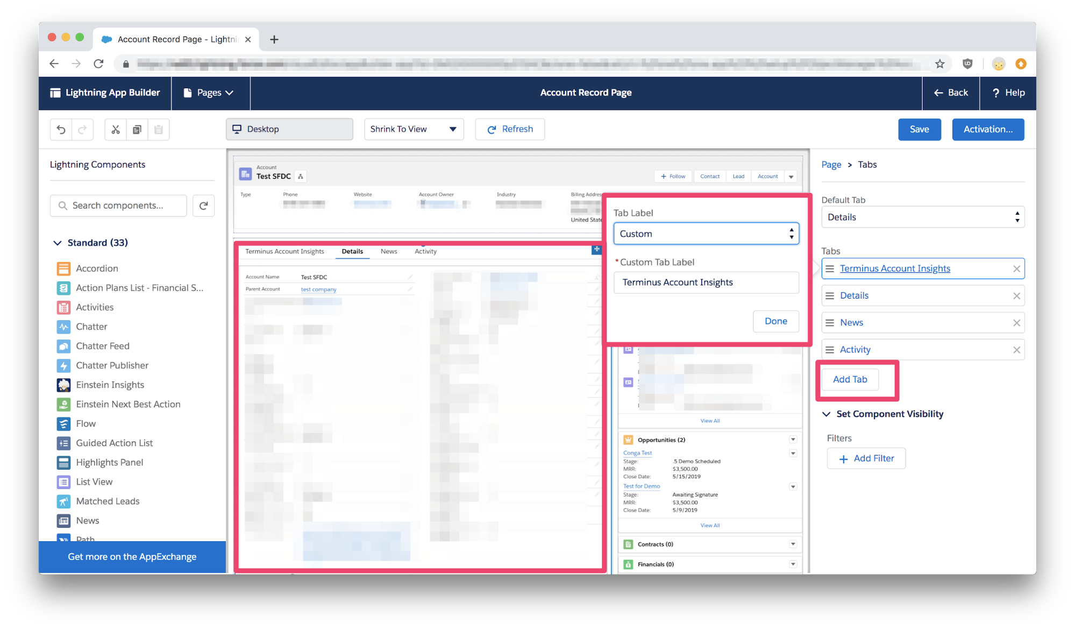1075x630 pixels.
Task: Add a visibility filter
Action: coord(866,458)
